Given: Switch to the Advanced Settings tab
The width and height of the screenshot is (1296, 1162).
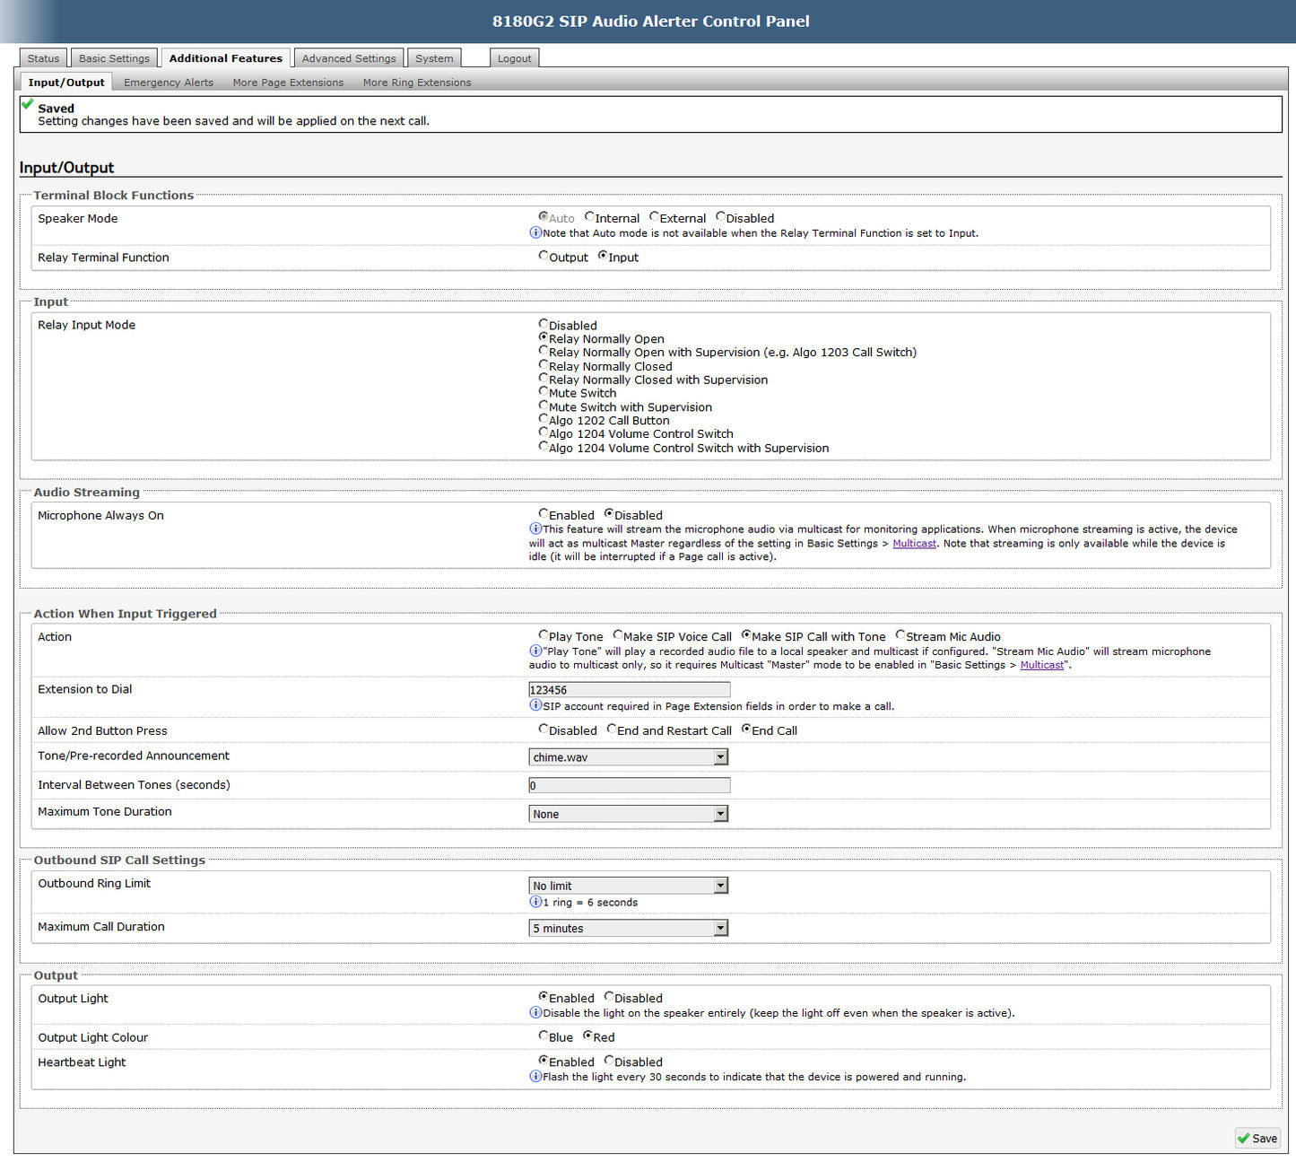Looking at the screenshot, I should pos(348,58).
